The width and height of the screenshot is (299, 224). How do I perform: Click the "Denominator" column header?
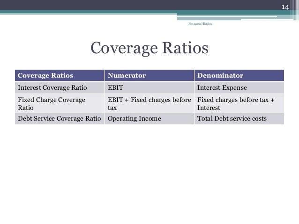tap(239, 75)
